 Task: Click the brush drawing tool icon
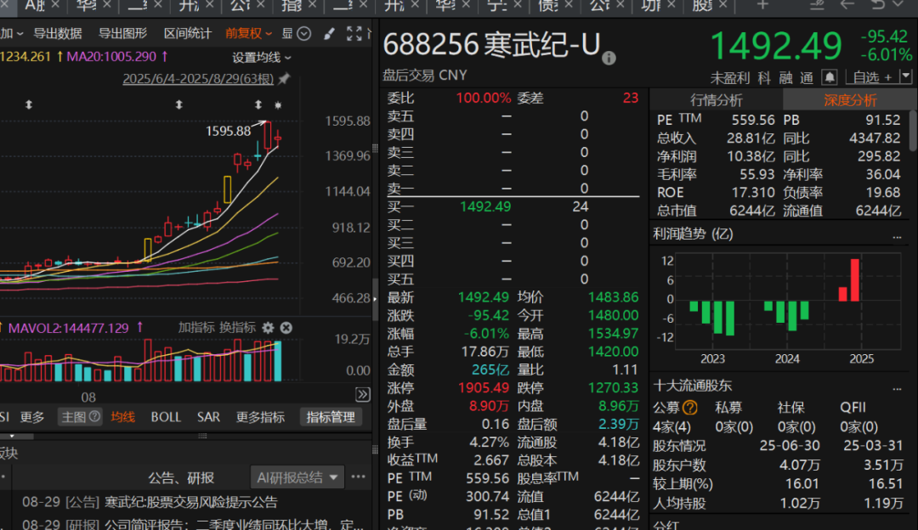pyautogui.click(x=330, y=34)
